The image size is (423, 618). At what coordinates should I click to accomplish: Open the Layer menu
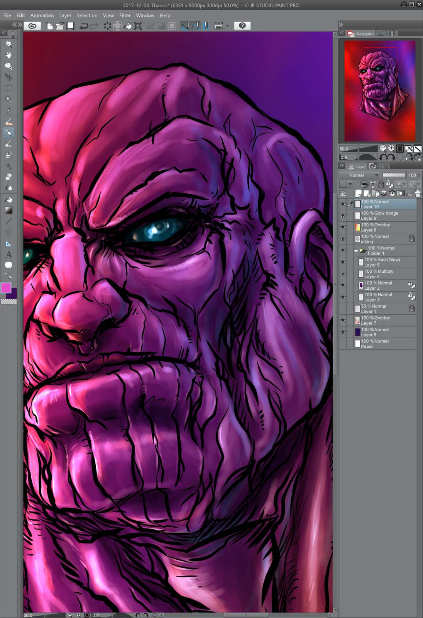65,15
